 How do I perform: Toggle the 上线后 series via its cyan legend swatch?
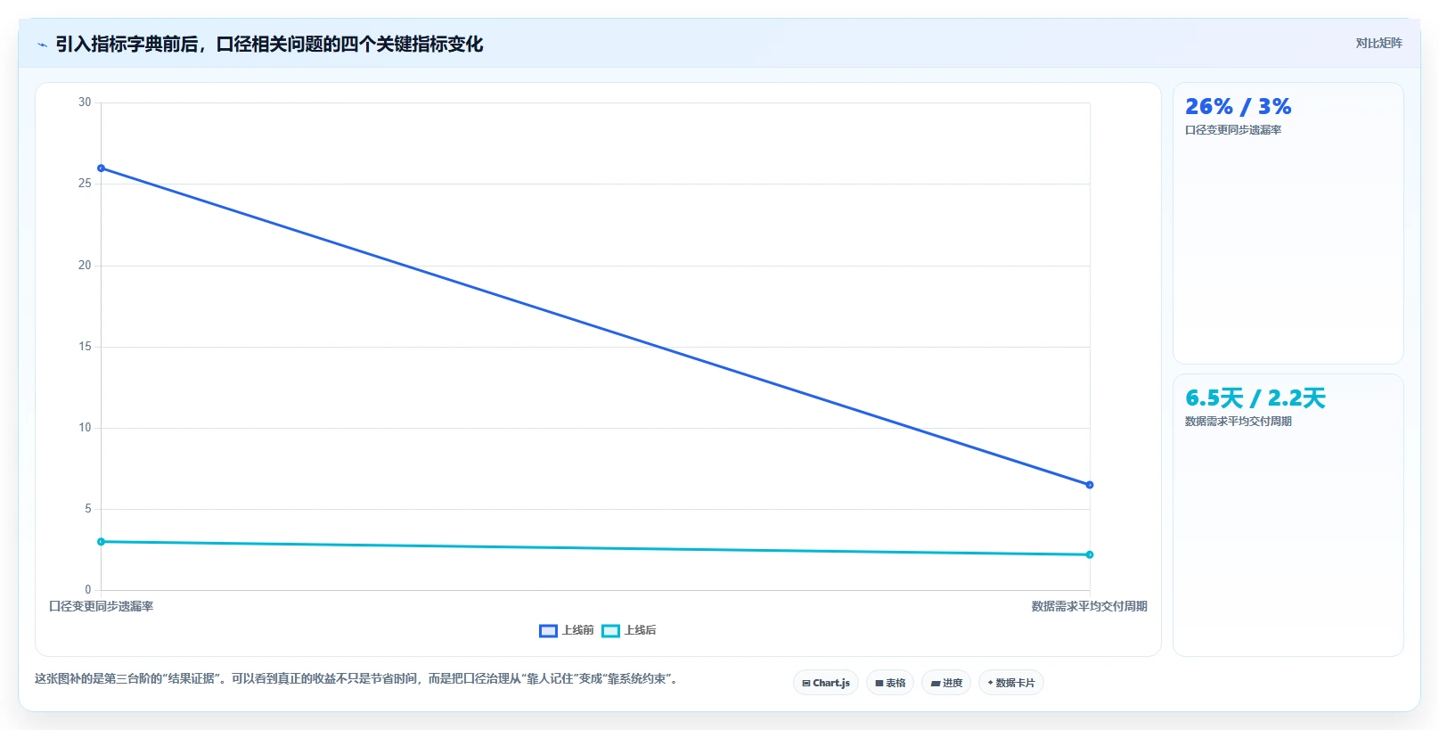click(610, 631)
